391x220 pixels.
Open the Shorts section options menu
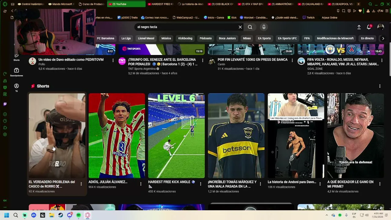click(x=380, y=86)
